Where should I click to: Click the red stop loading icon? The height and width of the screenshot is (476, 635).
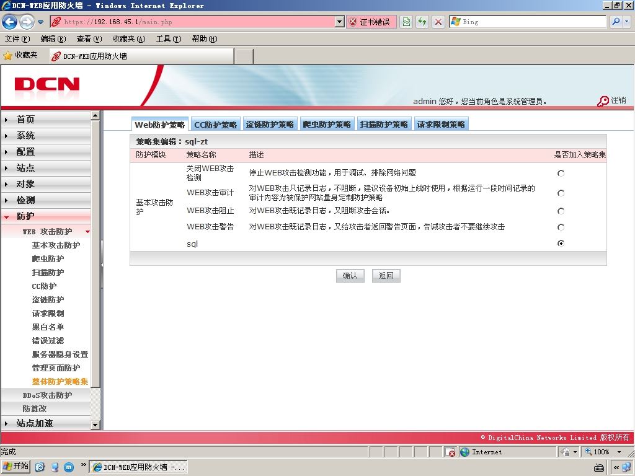pyautogui.click(x=438, y=22)
